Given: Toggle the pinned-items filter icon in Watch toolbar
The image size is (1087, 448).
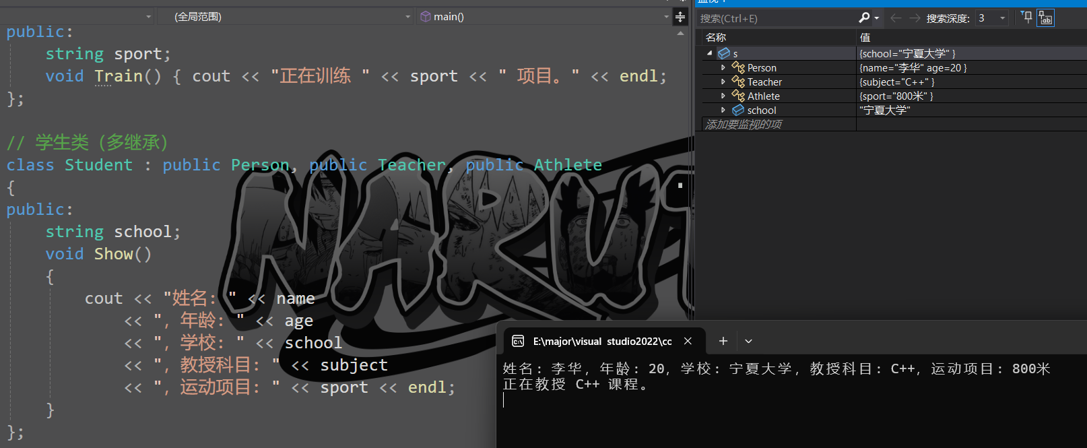Looking at the screenshot, I should click(1026, 18).
